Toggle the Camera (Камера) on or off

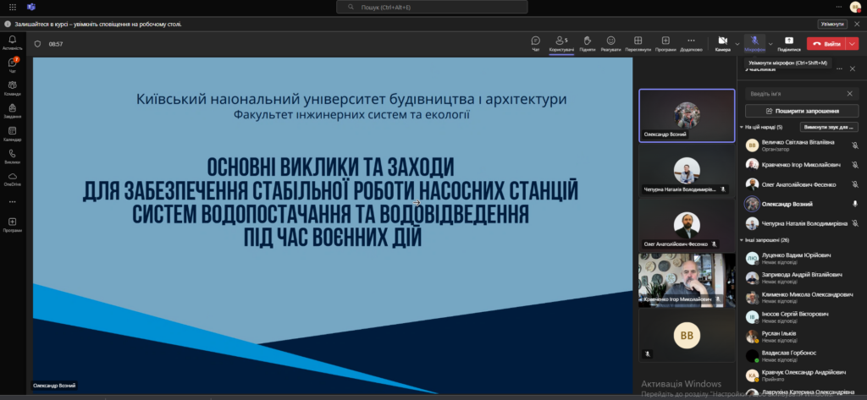[x=721, y=43]
